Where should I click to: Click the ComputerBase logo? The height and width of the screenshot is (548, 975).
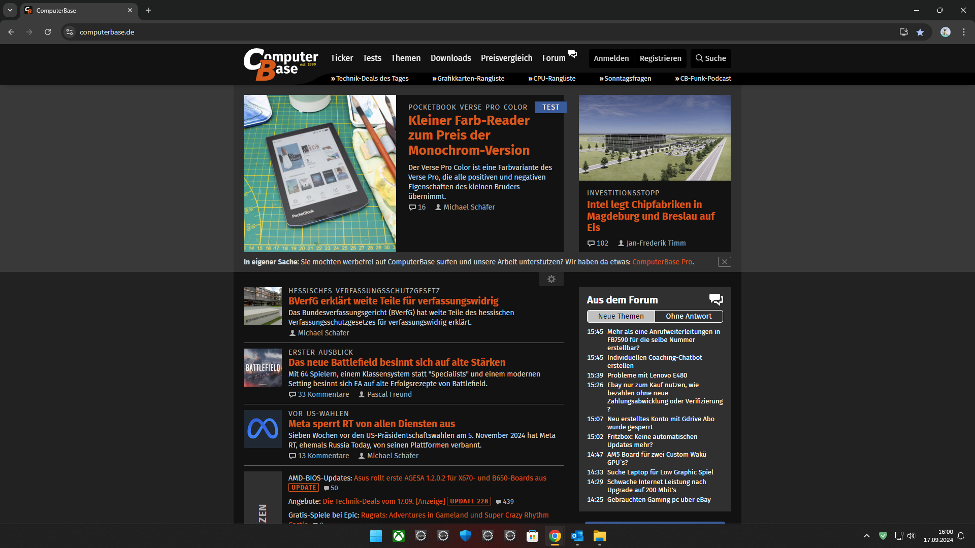coord(280,64)
